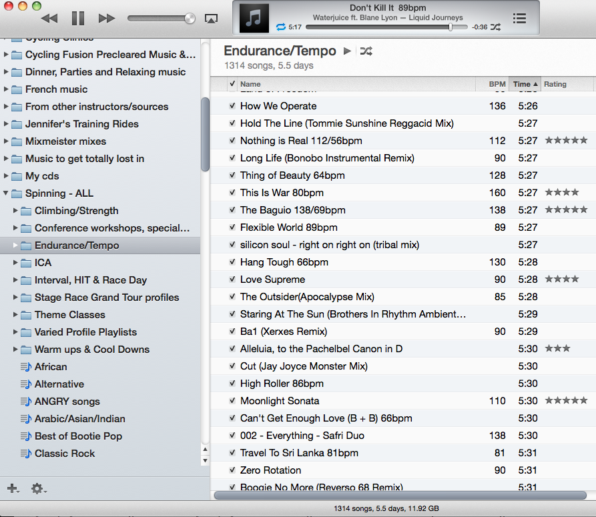The image size is (596, 517).
Task: Open the Up Next list
Action: [x=519, y=18]
